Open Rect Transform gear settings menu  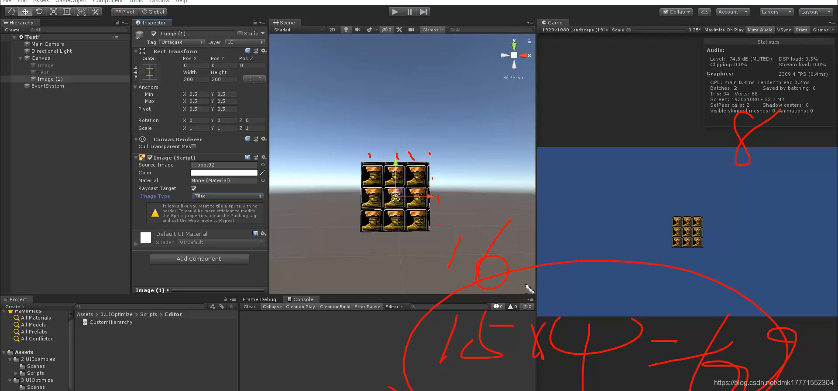[x=264, y=51]
